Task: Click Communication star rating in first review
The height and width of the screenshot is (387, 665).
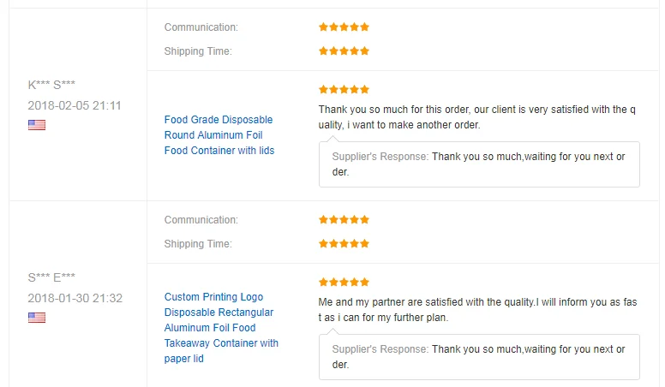Action: click(344, 27)
